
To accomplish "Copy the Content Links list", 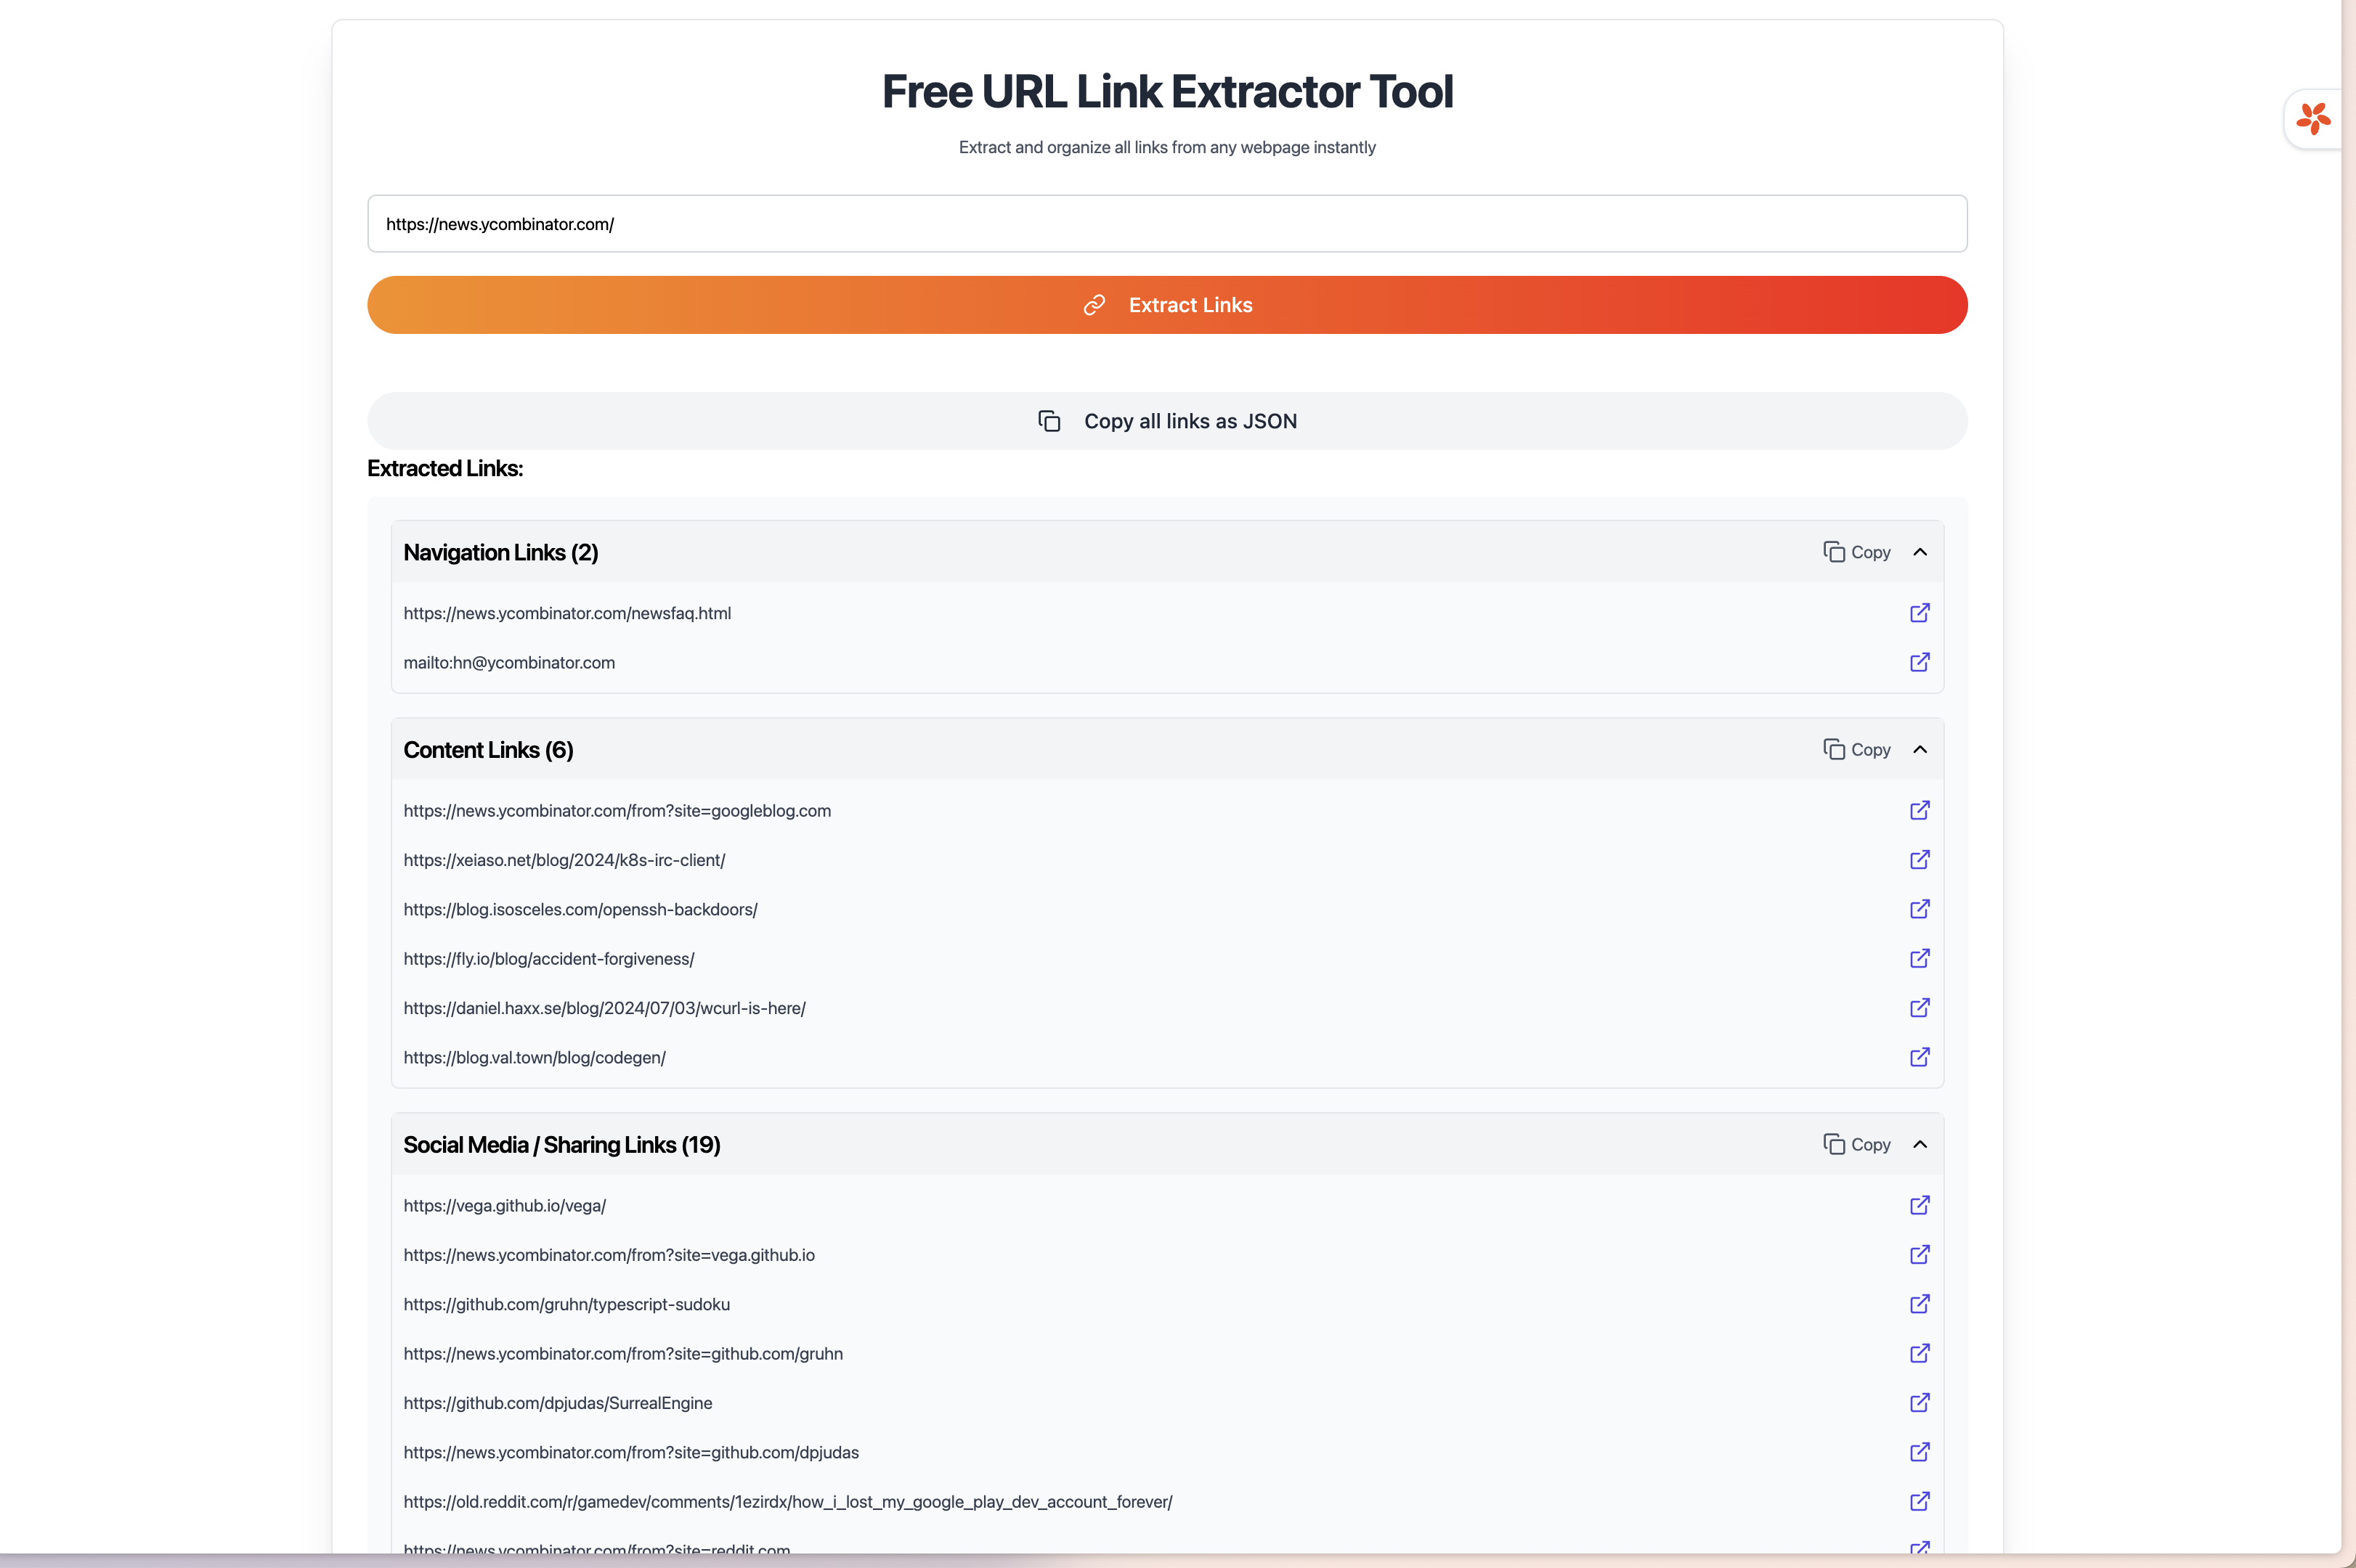I will [1856, 749].
